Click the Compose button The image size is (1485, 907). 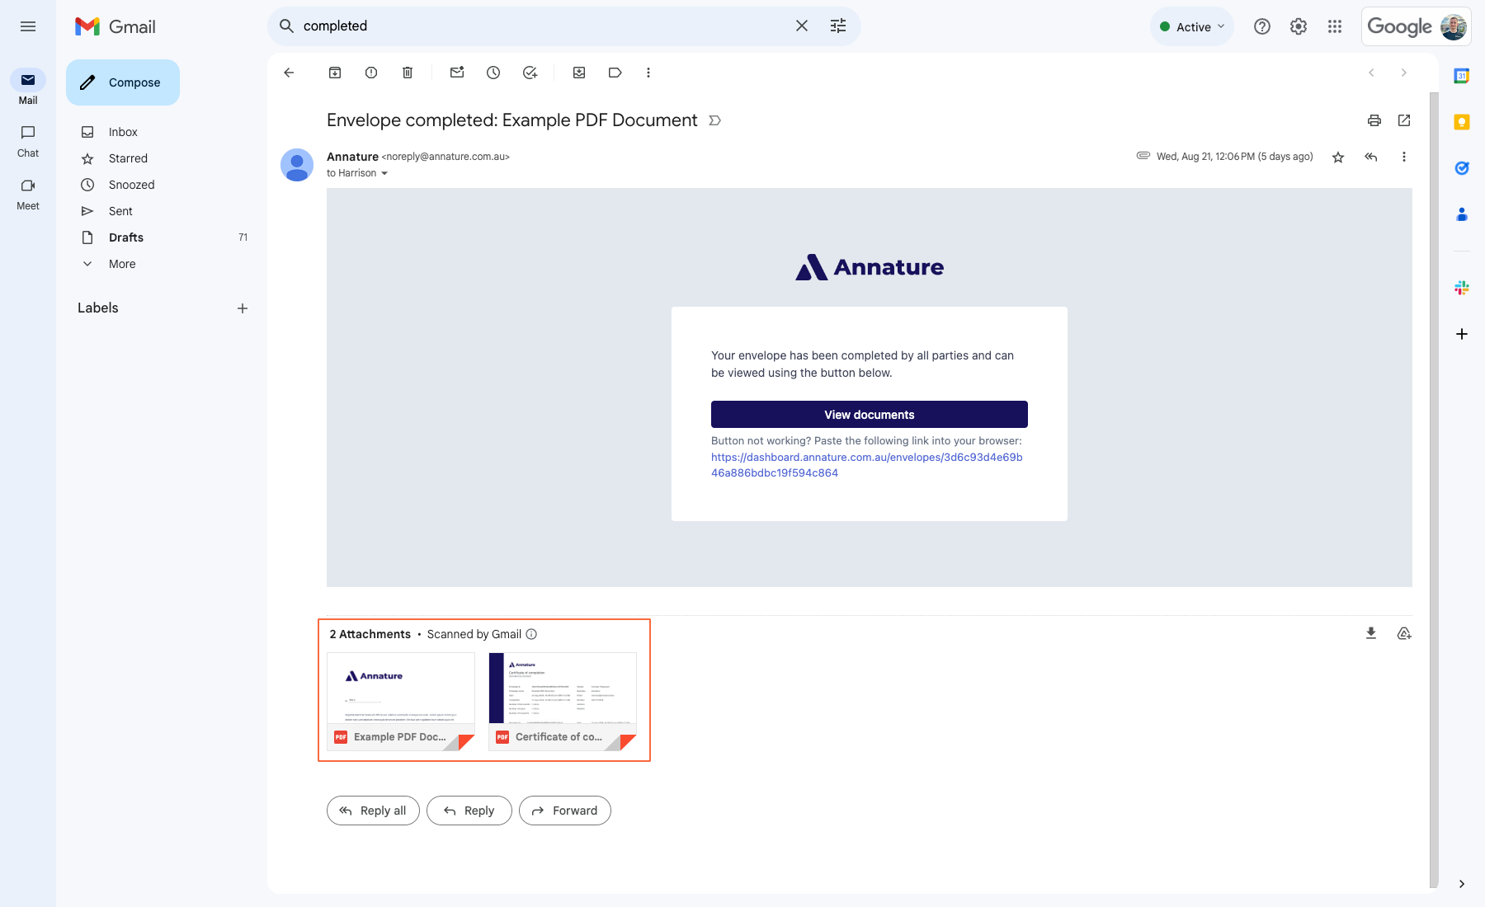(x=123, y=82)
